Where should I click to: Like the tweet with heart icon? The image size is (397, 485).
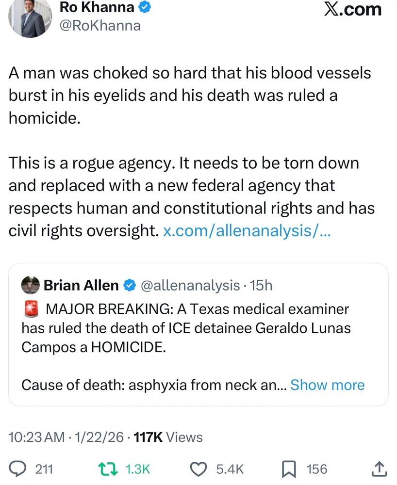tap(198, 469)
